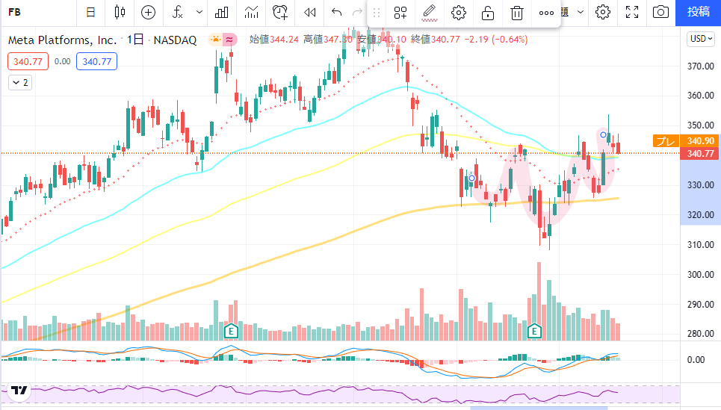The height and width of the screenshot is (410, 721).
Task: Open the financials bar chart icon
Action: point(222,13)
